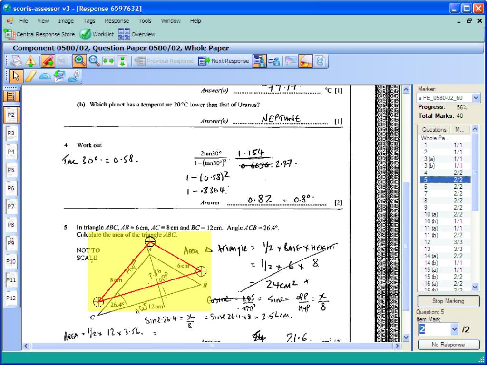This screenshot has height=365, width=487.
Task: Select question 10 (a) row
Action: coord(445,214)
